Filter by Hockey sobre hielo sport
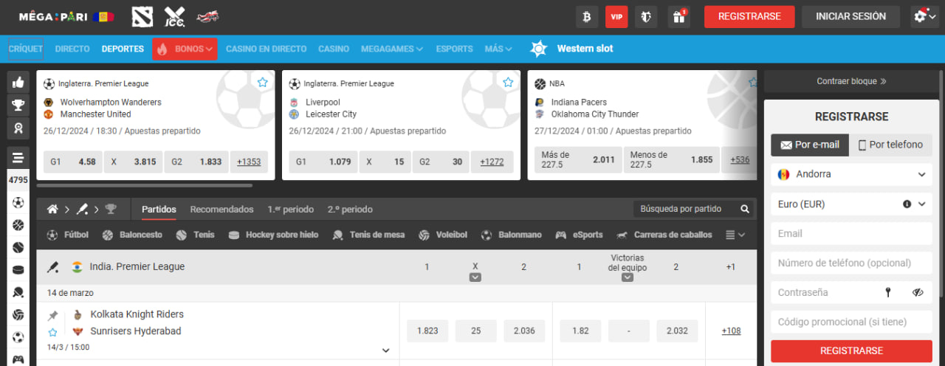This screenshot has width=945, height=366. (x=273, y=235)
